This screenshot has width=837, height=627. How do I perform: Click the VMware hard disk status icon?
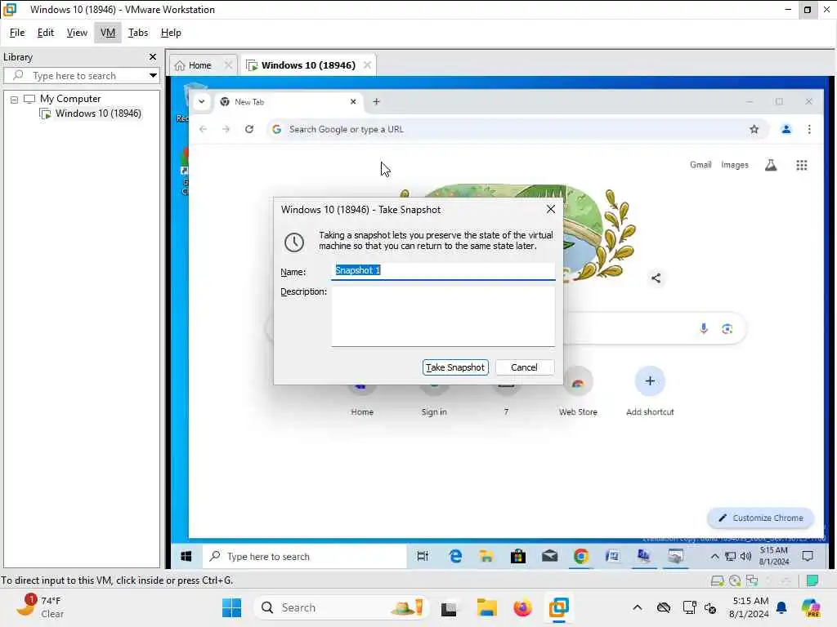718,580
